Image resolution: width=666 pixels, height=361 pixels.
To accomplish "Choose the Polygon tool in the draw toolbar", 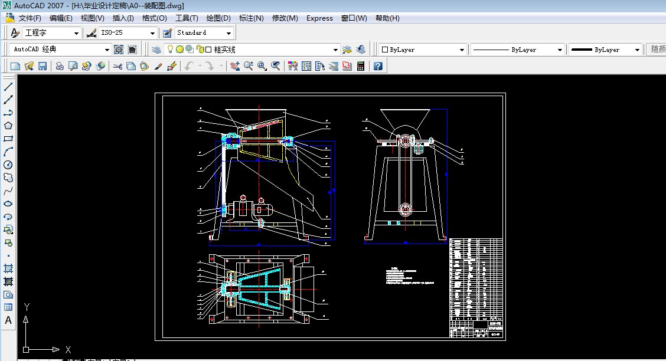I will point(8,126).
